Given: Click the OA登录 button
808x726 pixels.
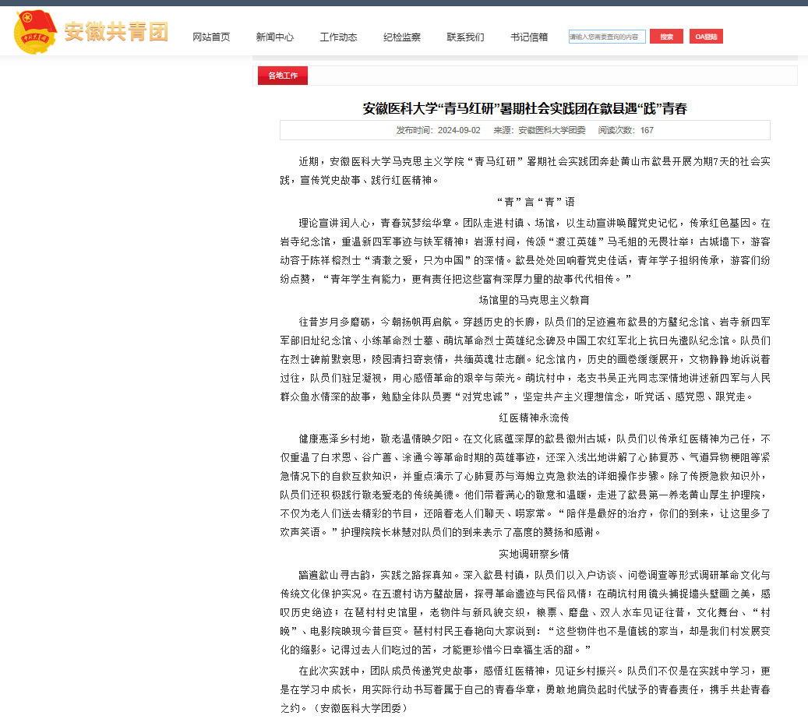Looking at the screenshot, I should (706, 37).
